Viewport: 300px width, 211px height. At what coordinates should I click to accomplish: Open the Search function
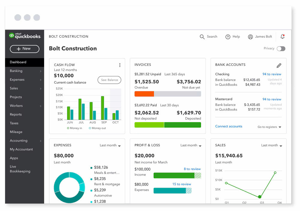(x=208, y=37)
